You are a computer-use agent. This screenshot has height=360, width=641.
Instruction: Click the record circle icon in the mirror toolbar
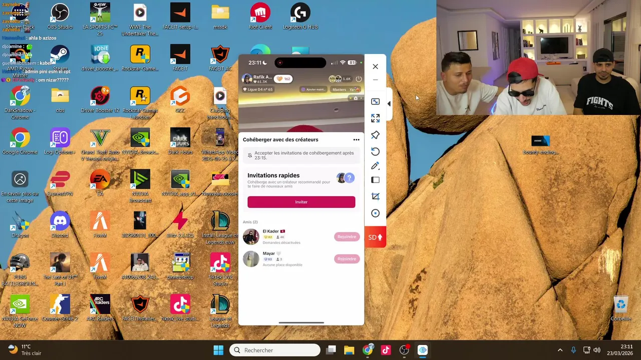coord(375,213)
